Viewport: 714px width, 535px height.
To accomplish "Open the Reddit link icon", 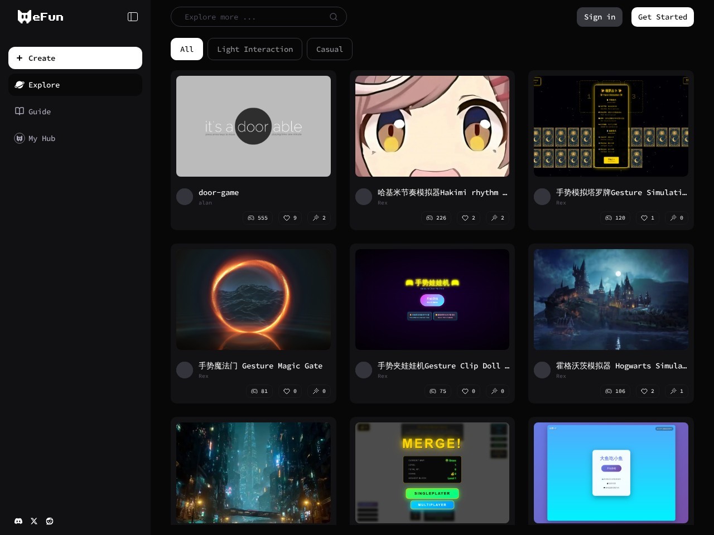I will pos(50,521).
